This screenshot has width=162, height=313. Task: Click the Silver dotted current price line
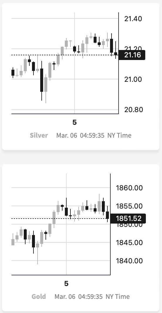point(65,55)
